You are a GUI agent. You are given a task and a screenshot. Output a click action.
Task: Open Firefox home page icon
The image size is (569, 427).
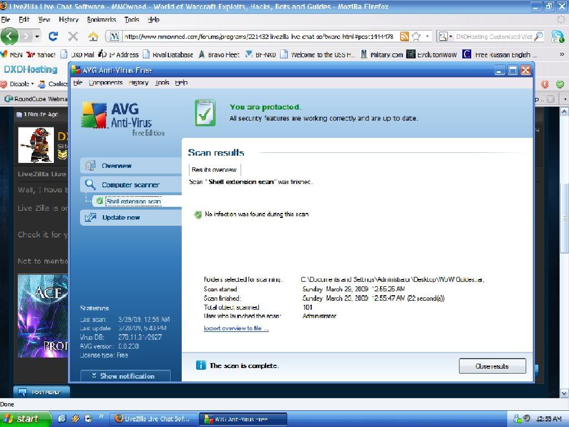point(93,36)
